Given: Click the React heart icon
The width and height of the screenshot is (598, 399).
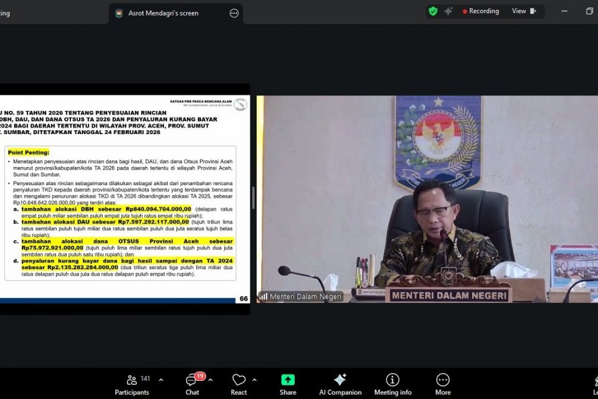Looking at the screenshot, I should click(239, 380).
